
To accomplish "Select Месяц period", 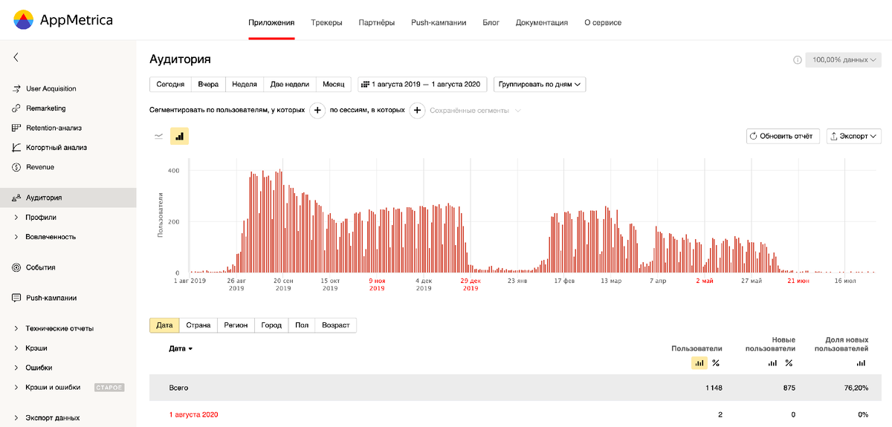I will pyautogui.click(x=333, y=85).
